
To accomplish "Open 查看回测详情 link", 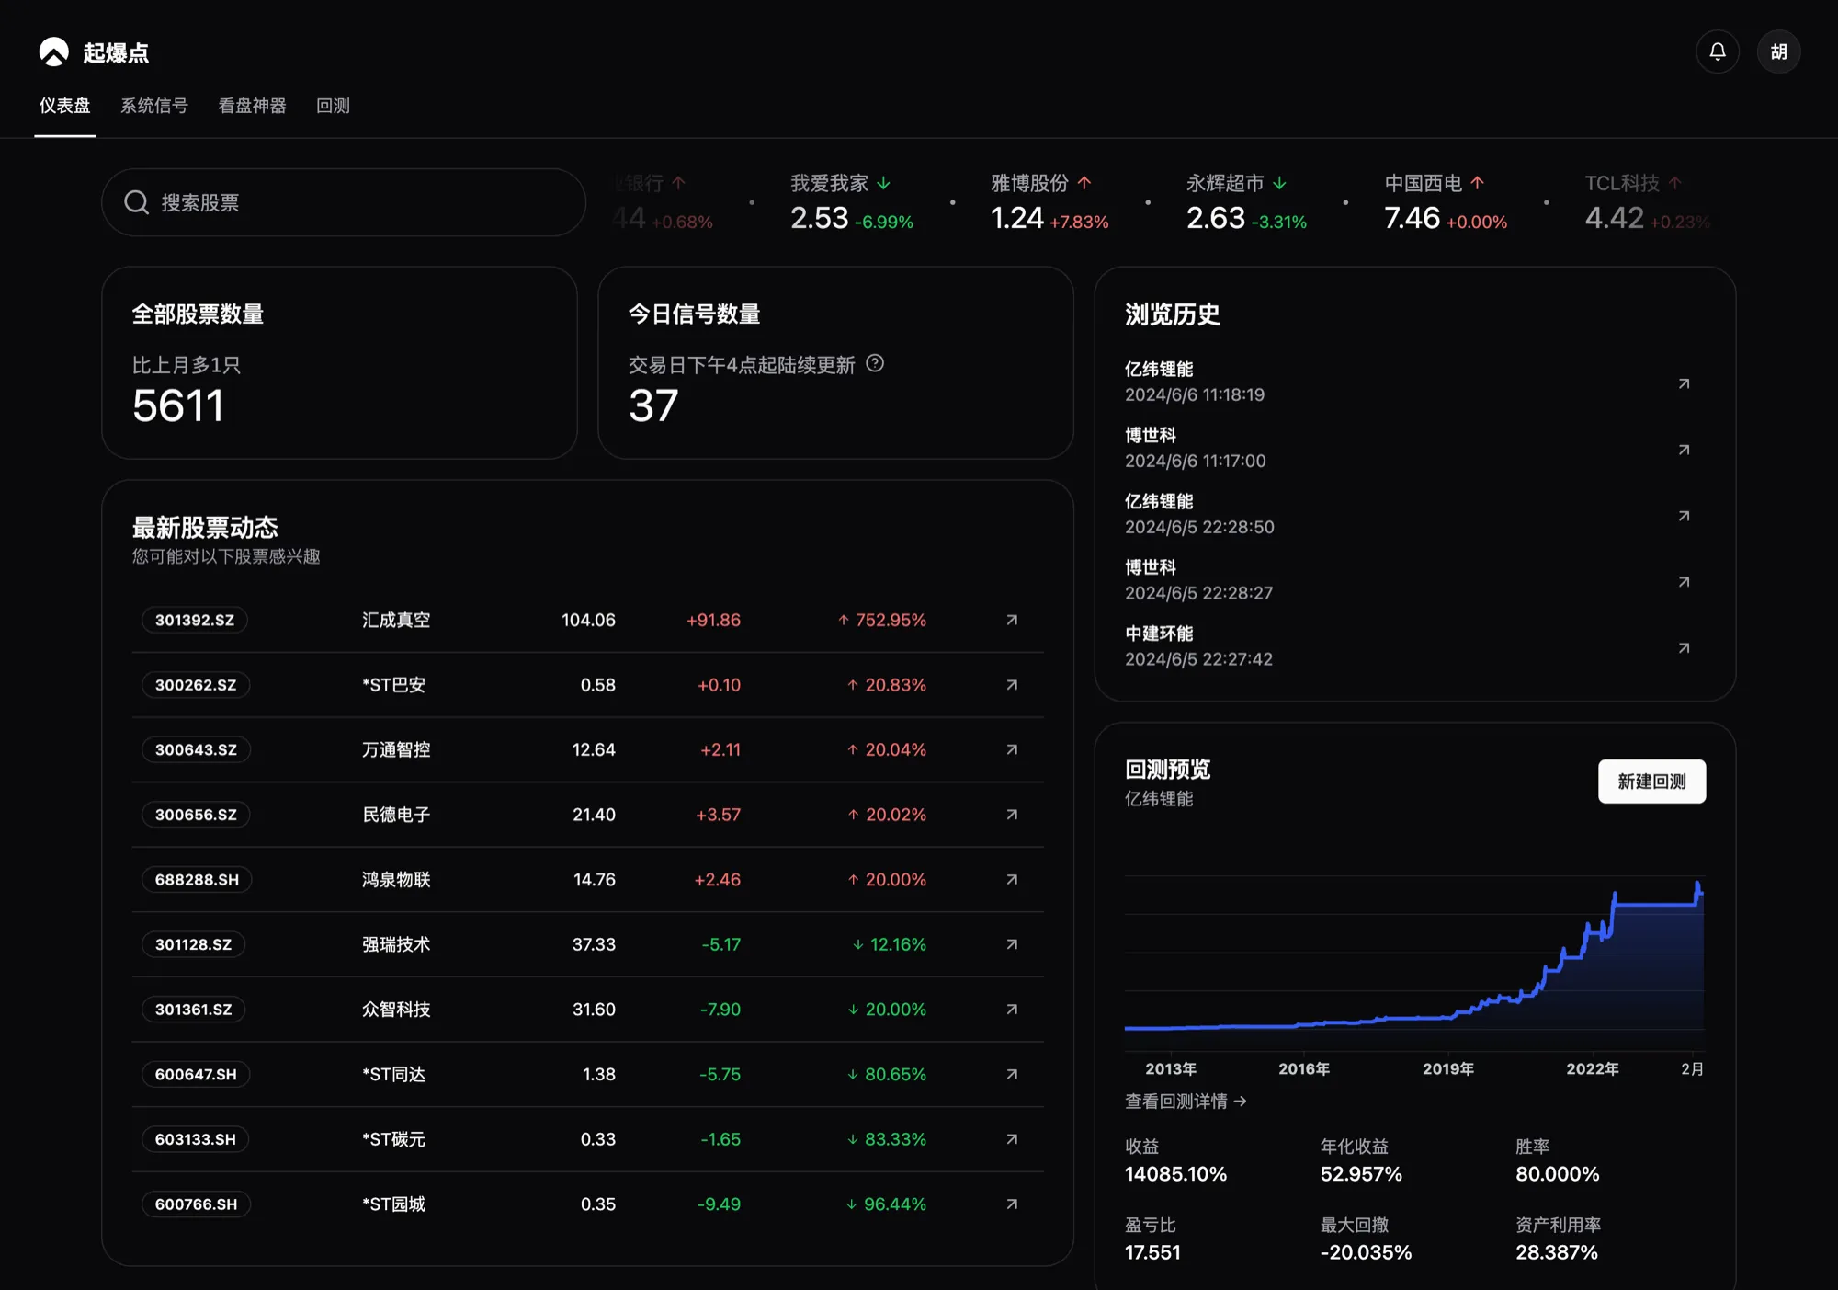I will (x=1186, y=1102).
